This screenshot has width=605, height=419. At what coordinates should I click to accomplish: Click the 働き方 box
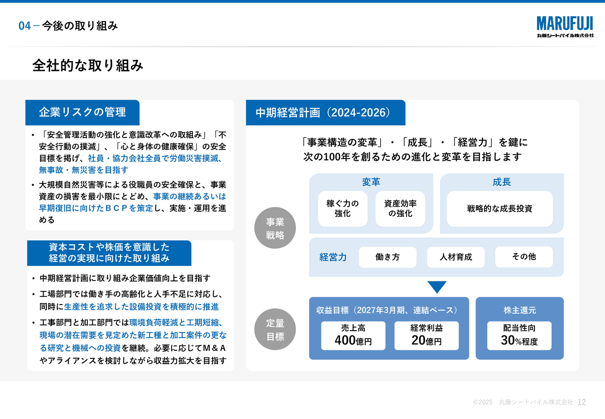coord(388,257)
